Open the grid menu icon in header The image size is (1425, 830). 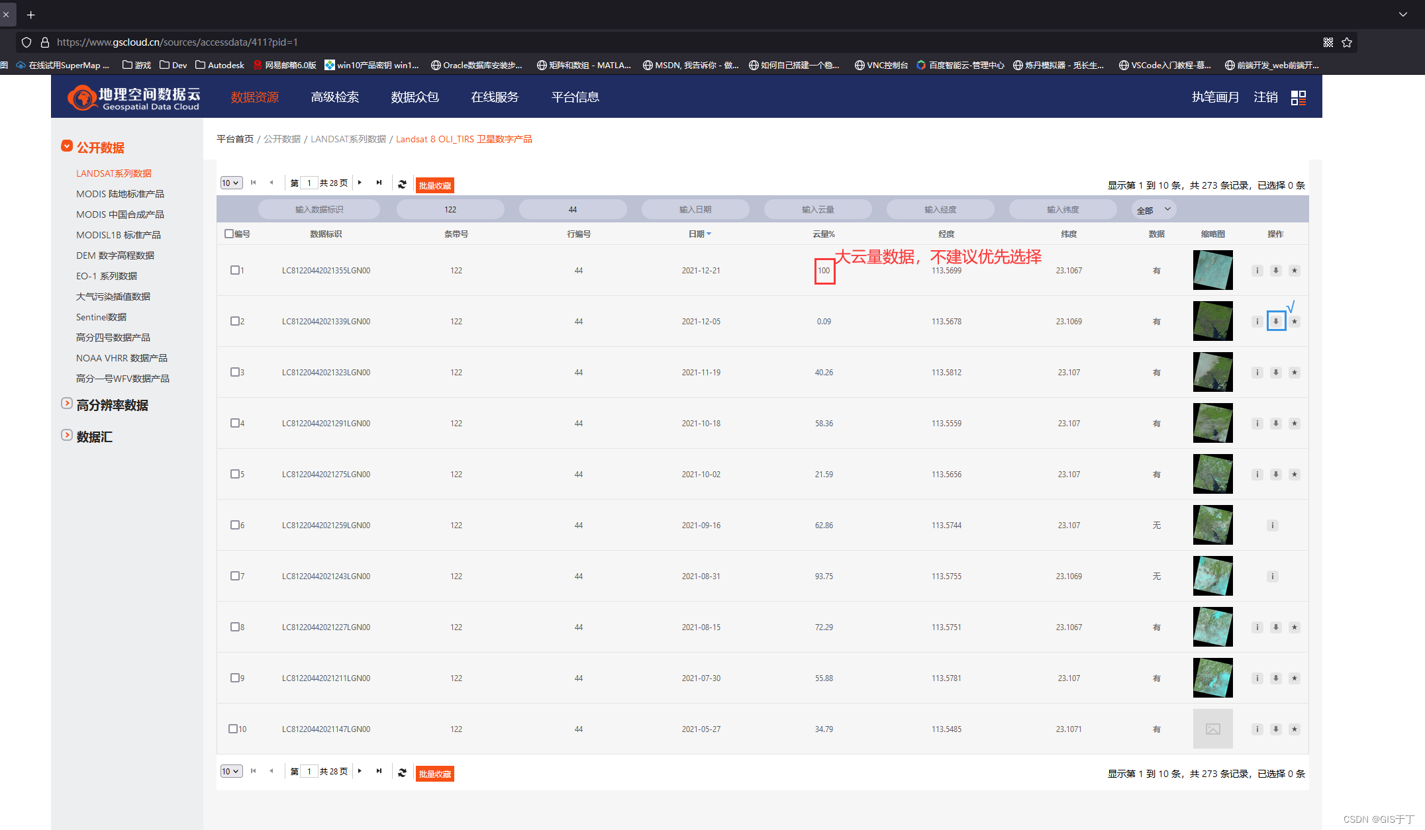(1298, 98)
